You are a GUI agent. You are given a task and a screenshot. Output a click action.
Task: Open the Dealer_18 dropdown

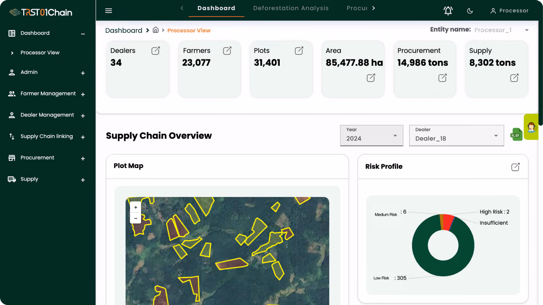[456, 136]
